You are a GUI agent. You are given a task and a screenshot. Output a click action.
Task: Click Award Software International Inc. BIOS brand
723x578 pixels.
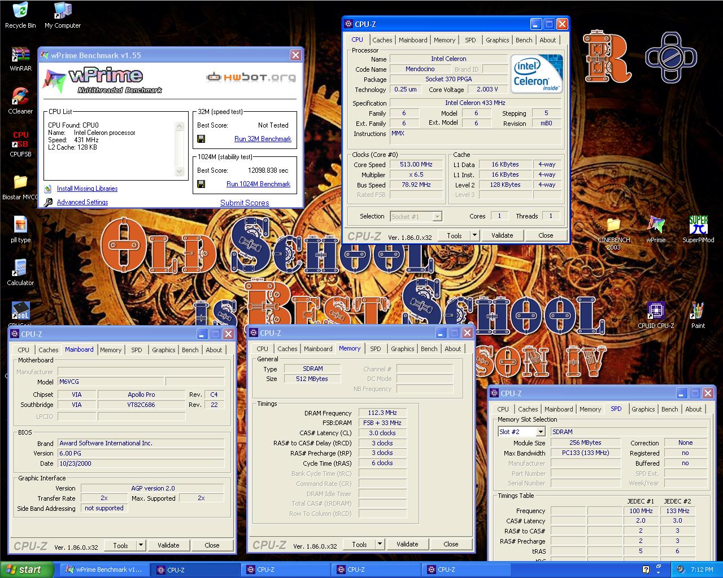[141, 443]
